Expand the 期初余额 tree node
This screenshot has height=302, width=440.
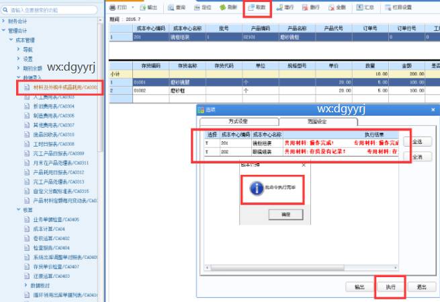click(19, 68)
